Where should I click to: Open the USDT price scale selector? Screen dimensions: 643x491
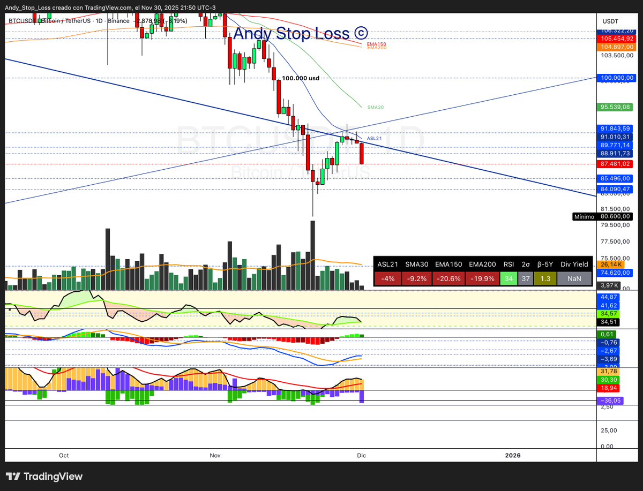click(x=610, y=21)
